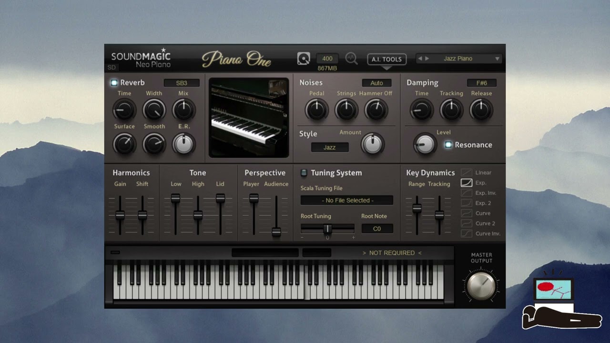Image resolution: width=610 pixels, height=343 pixels.
Task: Click the Reverb Surface knob
Action: tap(124, 143)
